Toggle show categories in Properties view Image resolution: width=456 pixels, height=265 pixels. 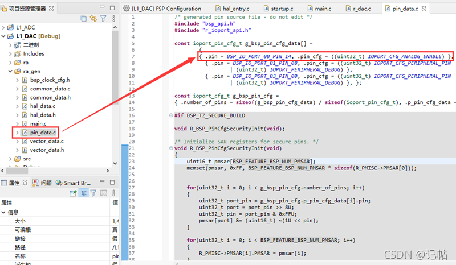84,193
